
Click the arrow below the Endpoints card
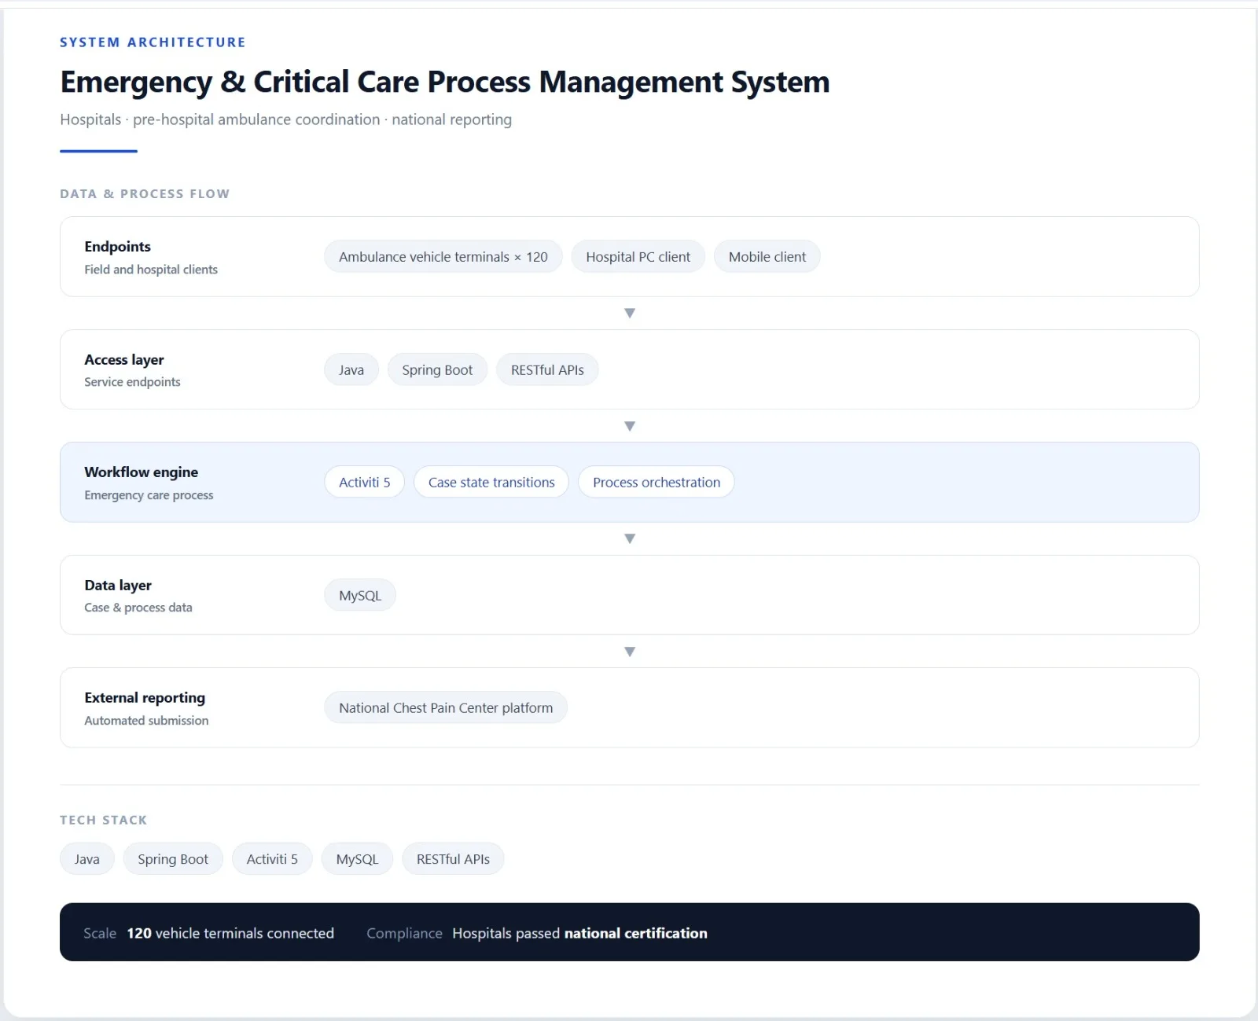tap(630, 313)
